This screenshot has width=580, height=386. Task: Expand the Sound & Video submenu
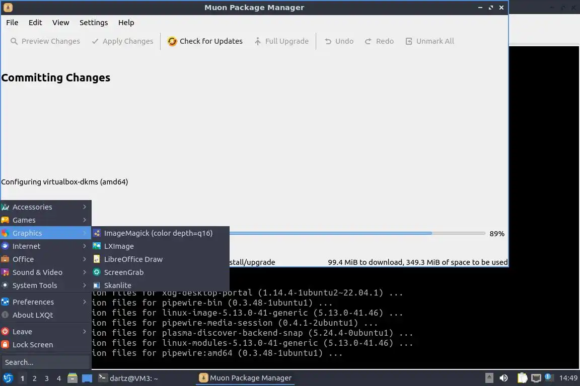point(45,272)
